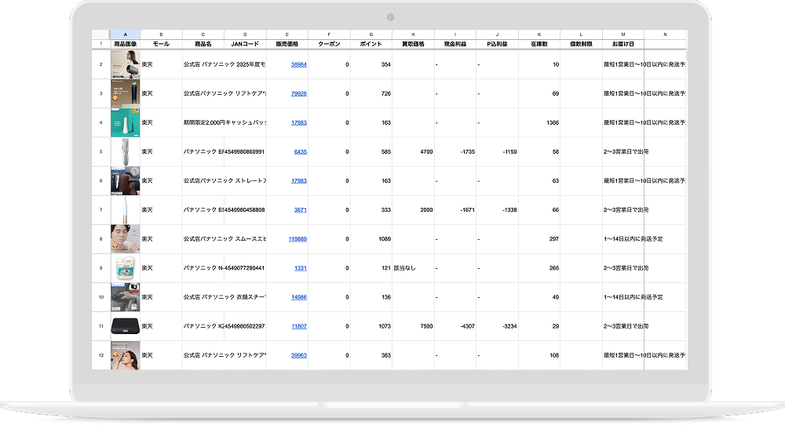
Task: Select column K header
Action: (539, 35)
